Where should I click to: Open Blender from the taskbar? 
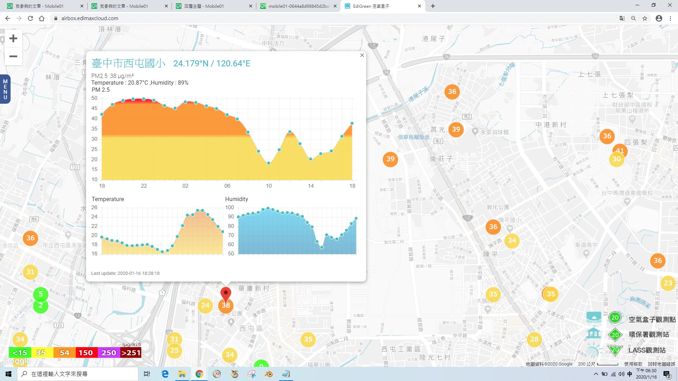point(269,374)
